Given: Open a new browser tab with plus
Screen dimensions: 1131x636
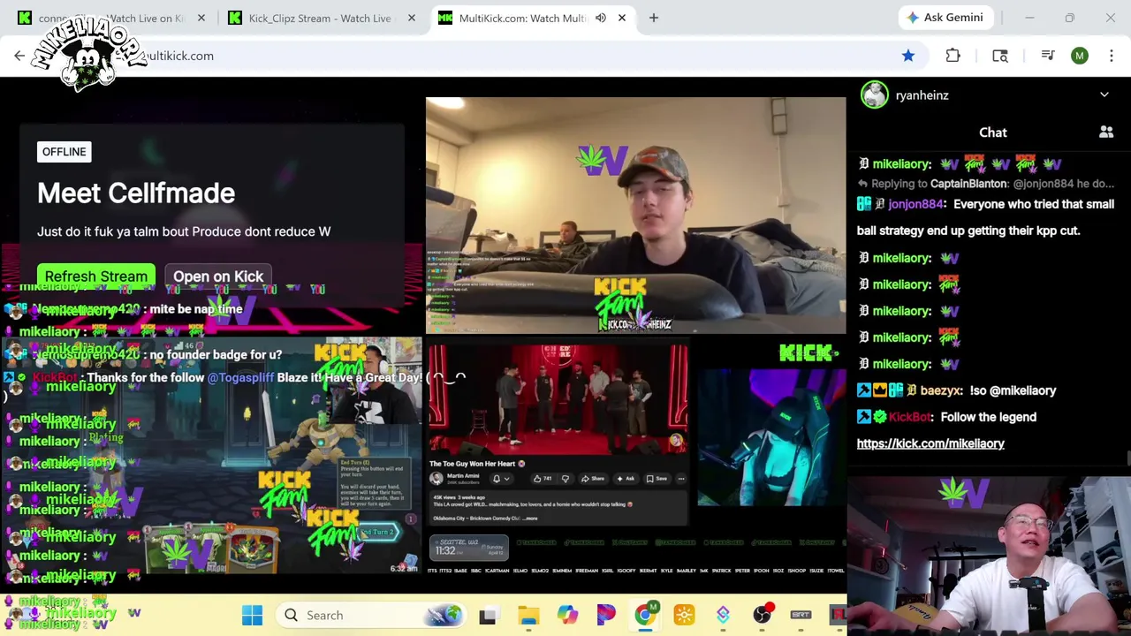Looking at the screenshot, I should coord(654,18).
